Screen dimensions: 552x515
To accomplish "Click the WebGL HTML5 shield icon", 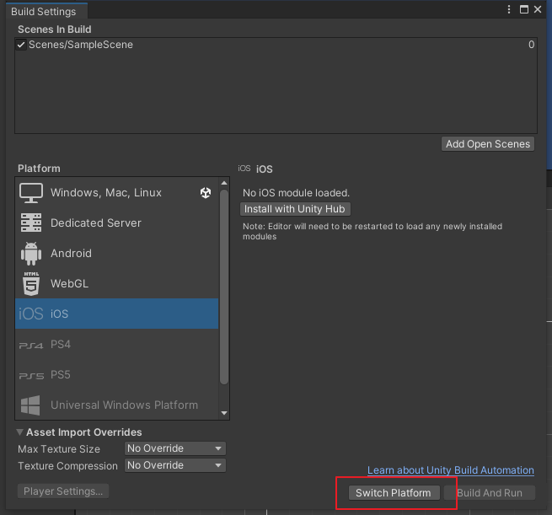I will pos(31,284).
